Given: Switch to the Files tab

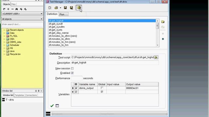Looking at the screenshot, I should (13, 4).
